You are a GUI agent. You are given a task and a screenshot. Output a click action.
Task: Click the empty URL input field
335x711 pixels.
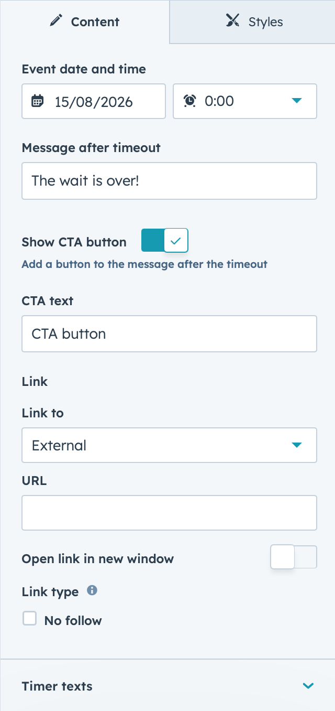169,513
